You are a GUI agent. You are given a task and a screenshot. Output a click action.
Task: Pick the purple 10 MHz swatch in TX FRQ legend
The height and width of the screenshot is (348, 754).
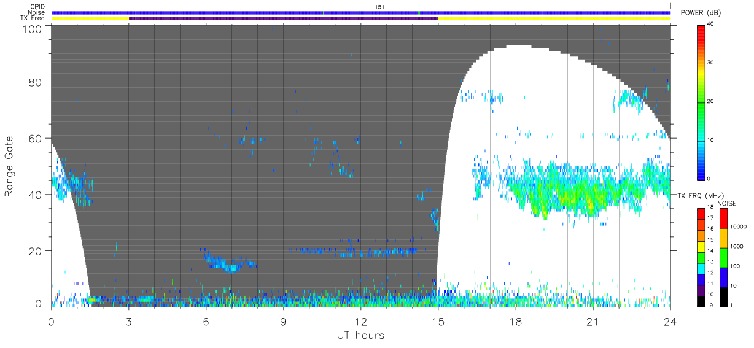pos(702,292)
